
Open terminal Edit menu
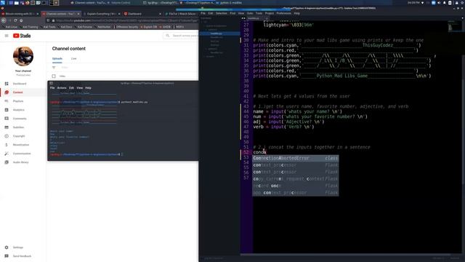pyautogui.click(x=71, y=88)
